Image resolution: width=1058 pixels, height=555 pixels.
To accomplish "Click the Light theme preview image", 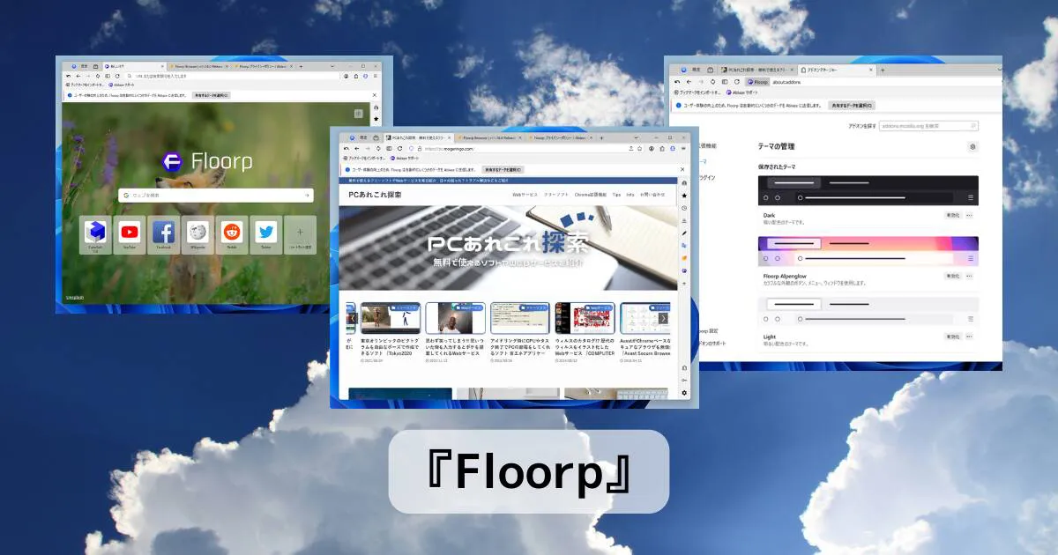I will pos(868,311).
